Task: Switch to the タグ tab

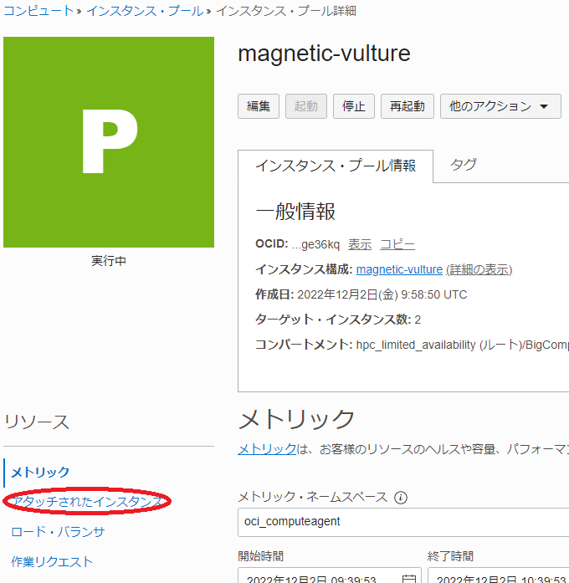Action: [x=464, y=165]
